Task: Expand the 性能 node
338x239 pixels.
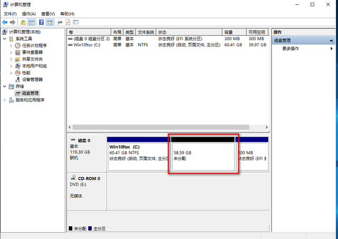Action: pyautogui.click(x=11, y=73)
